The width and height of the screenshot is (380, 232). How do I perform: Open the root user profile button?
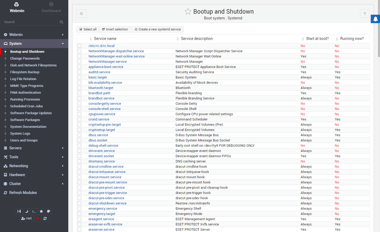pyautogui.click(x=27, y=219)
